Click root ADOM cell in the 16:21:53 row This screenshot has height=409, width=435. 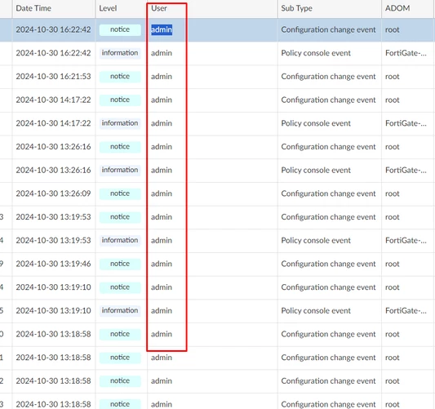point(392,76)
